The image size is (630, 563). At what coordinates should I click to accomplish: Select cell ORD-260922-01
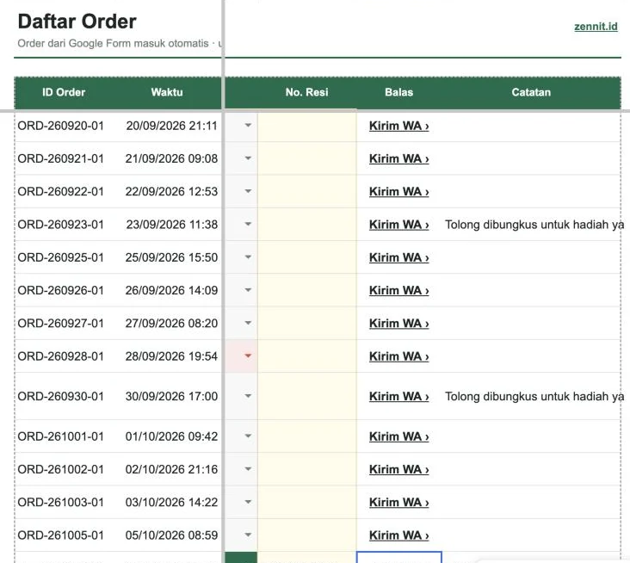[x=60, y=192]
